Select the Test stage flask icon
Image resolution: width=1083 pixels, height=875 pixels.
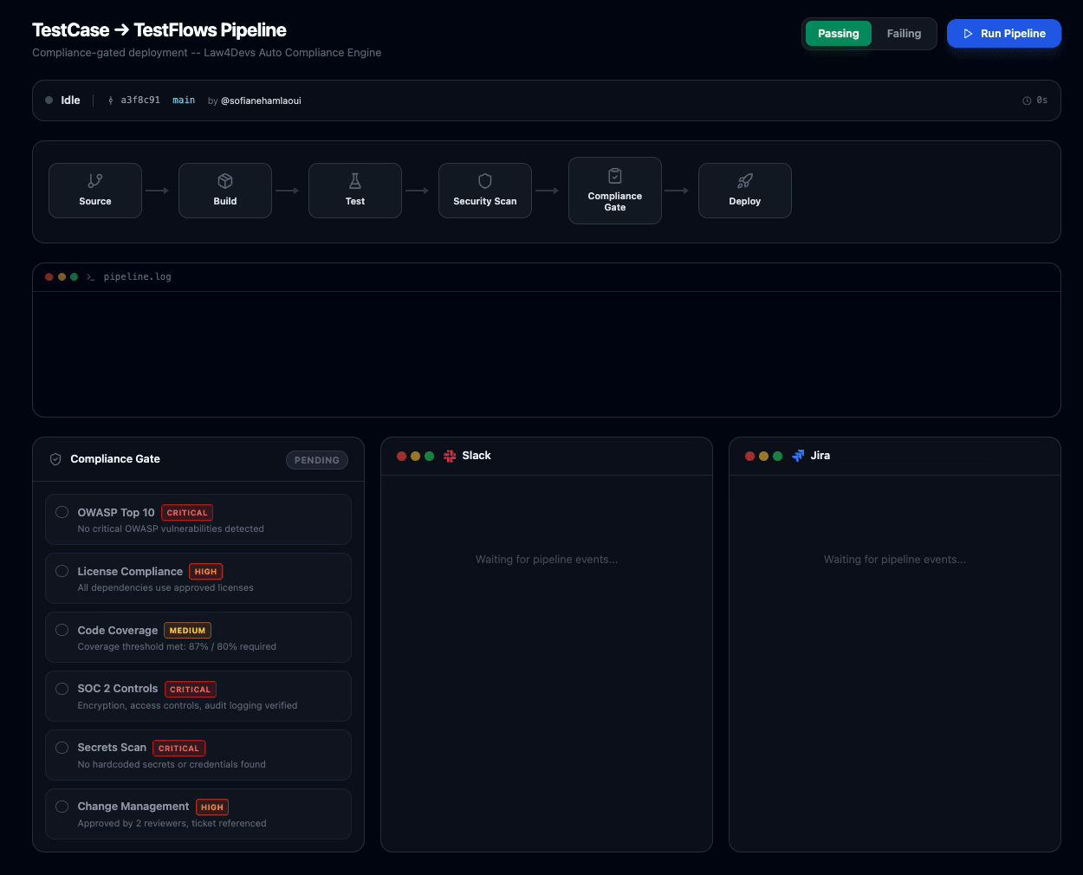355,180
